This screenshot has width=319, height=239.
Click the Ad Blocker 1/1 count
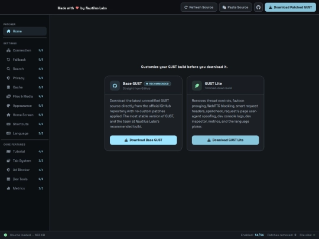(x=41, y=170)
